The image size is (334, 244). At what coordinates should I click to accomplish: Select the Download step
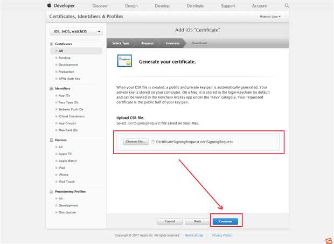pos(199,43)
